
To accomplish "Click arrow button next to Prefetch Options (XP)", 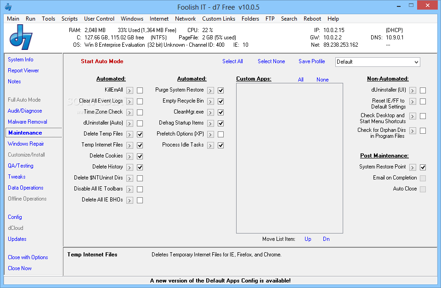I will click(210, 134).
